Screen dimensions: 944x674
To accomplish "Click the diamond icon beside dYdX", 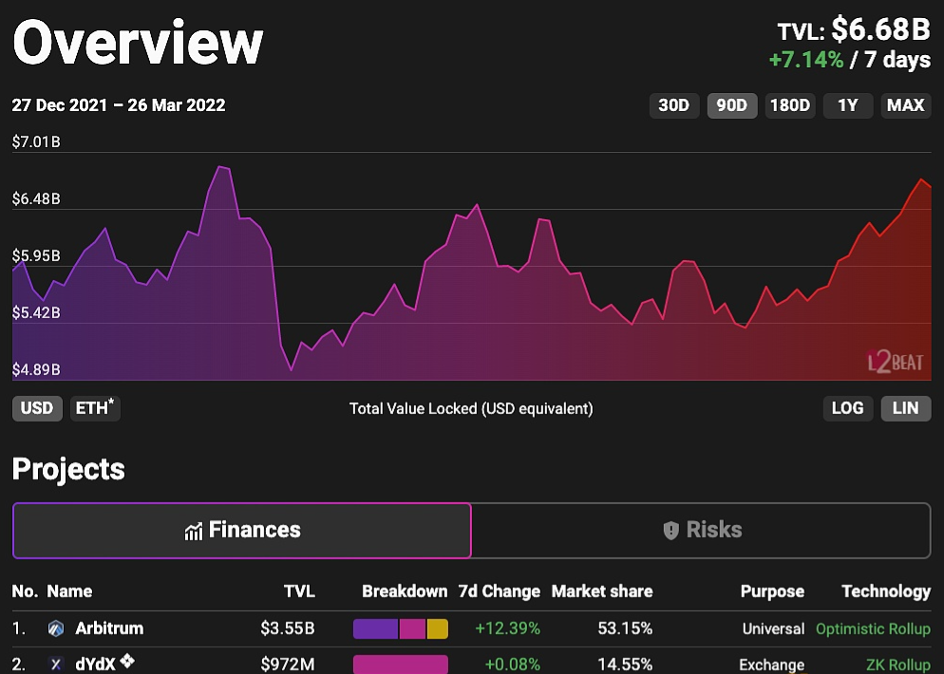I will 127,662.
